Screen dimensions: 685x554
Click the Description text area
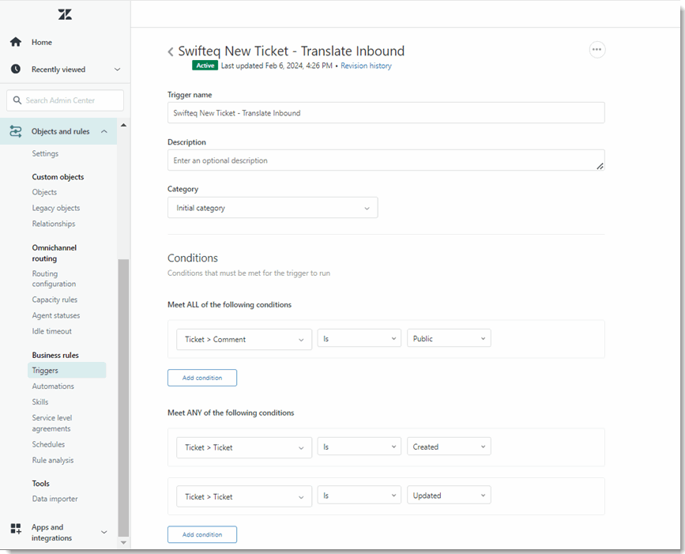coord(386,160)
